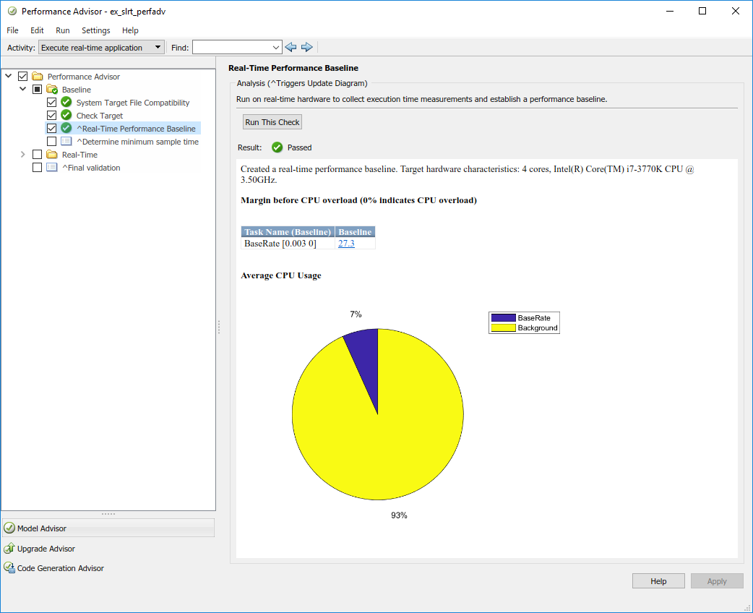Click the Help button
Image resolution: width=753 pixels, height=613 pixels.
click(x=658, y=580)
